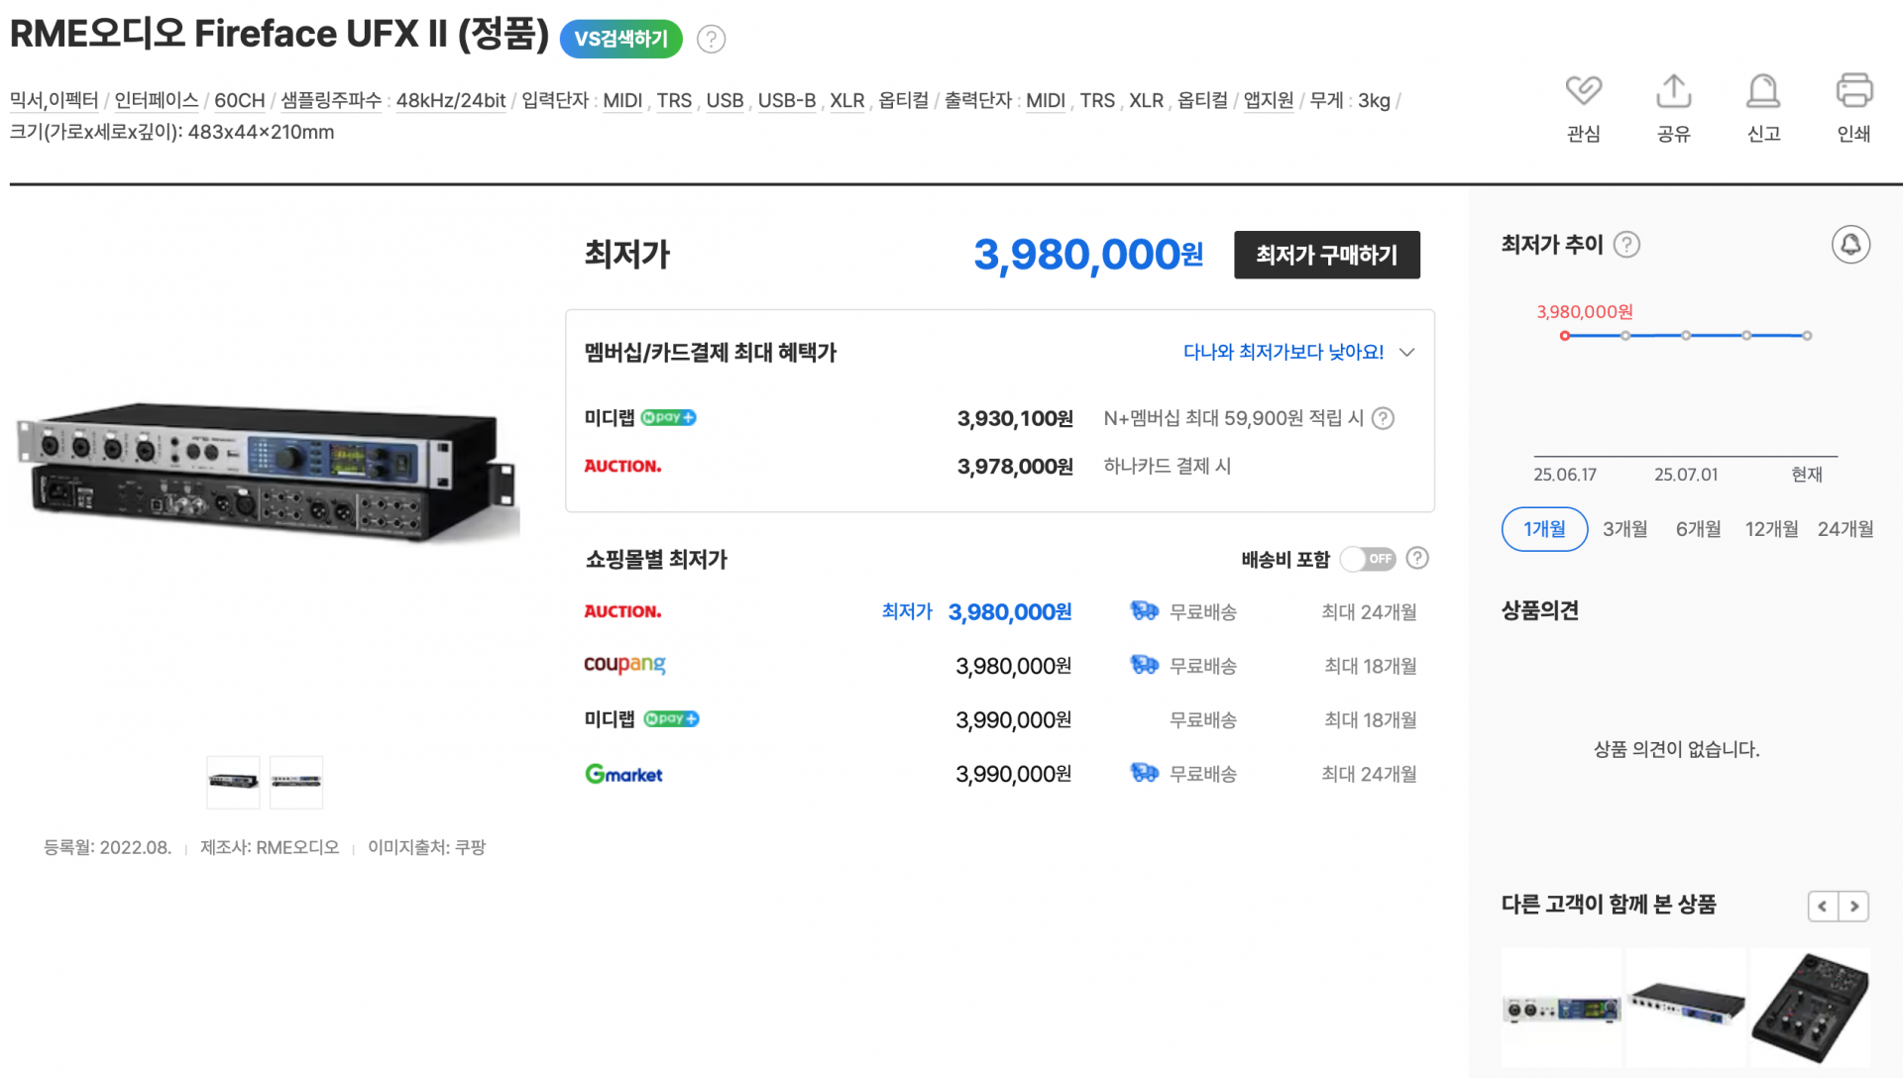1903x1078 pixels.
Task: Select the 1개월 price period
Action: pos(1544,529)
